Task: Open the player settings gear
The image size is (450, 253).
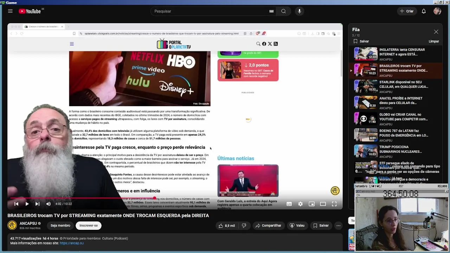Action: (x=300, y=204)
